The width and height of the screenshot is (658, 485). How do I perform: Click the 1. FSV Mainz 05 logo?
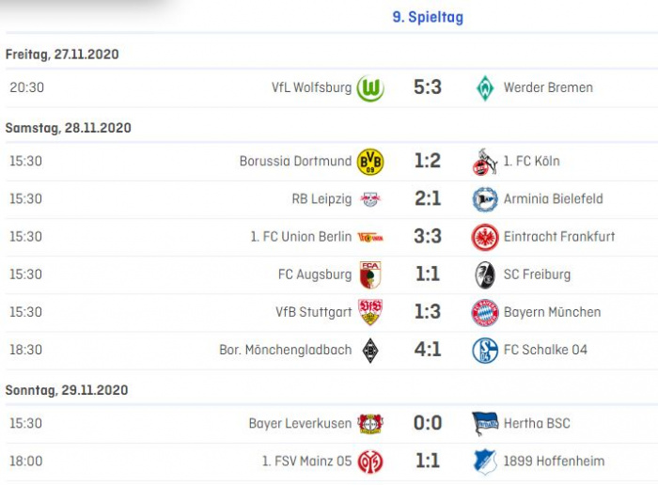click(370, 462)
